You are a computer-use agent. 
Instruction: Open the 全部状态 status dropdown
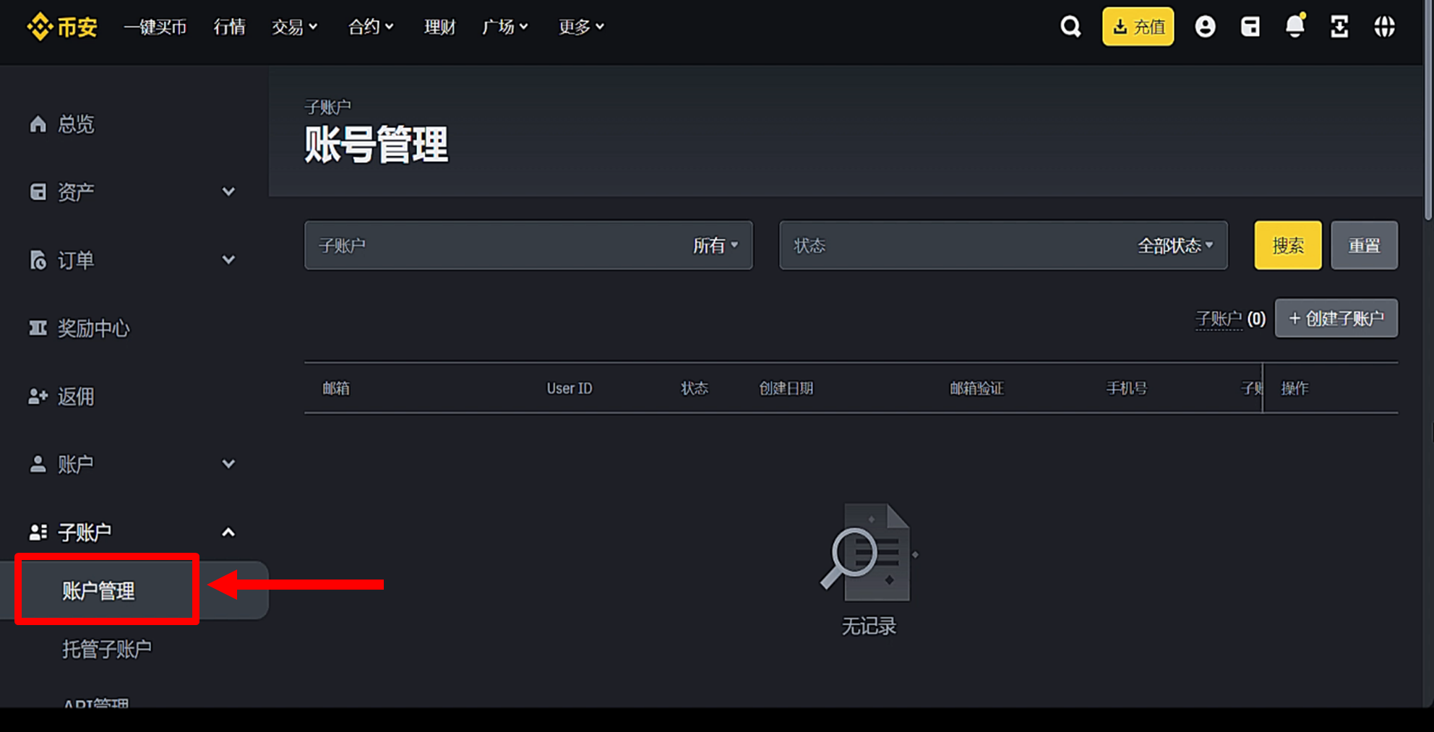[x=1172, y=245]
